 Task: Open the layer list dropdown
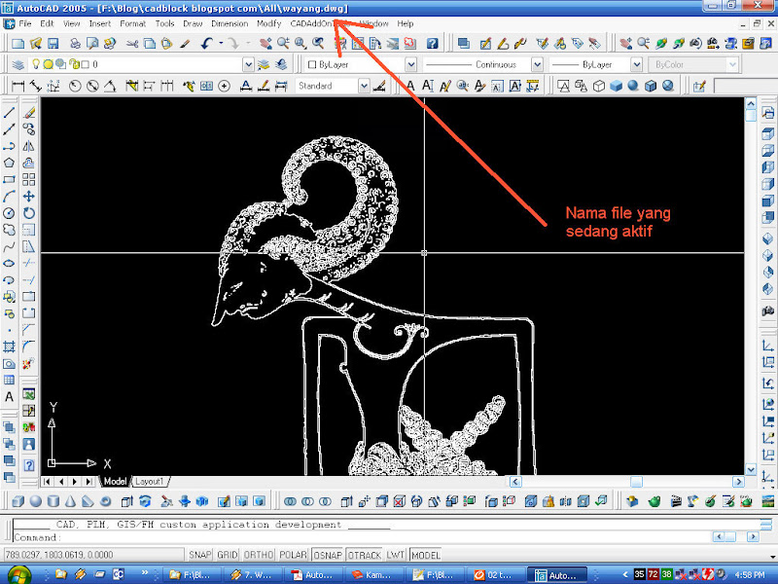pyautogui.click(x=248, y=64)
